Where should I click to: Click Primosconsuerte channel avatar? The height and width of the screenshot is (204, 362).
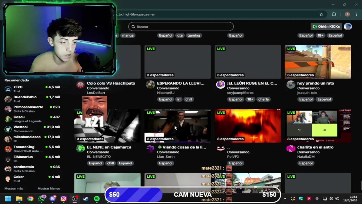[x=8, y=109]
